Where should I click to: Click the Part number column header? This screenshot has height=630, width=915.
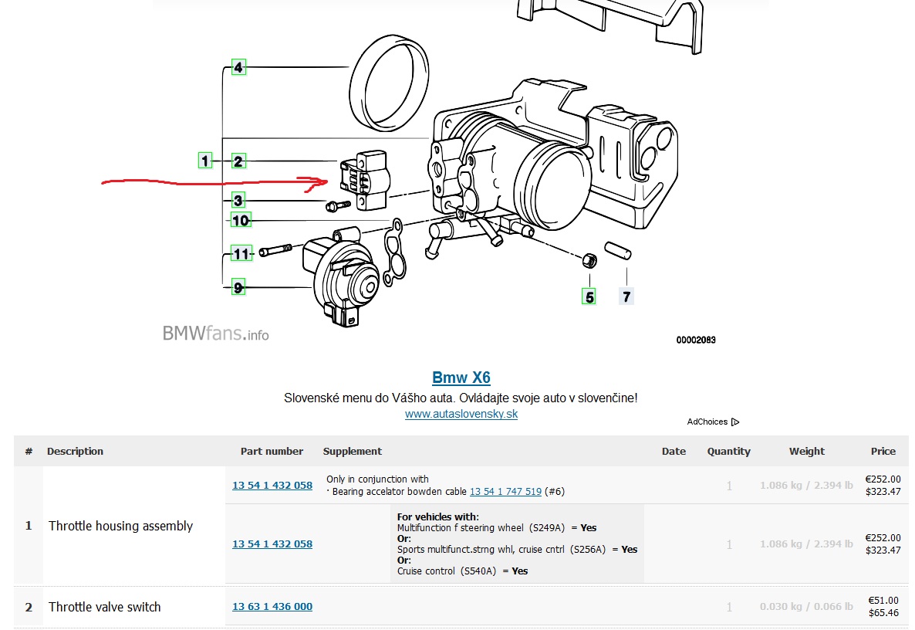click(x=272, y=451)
